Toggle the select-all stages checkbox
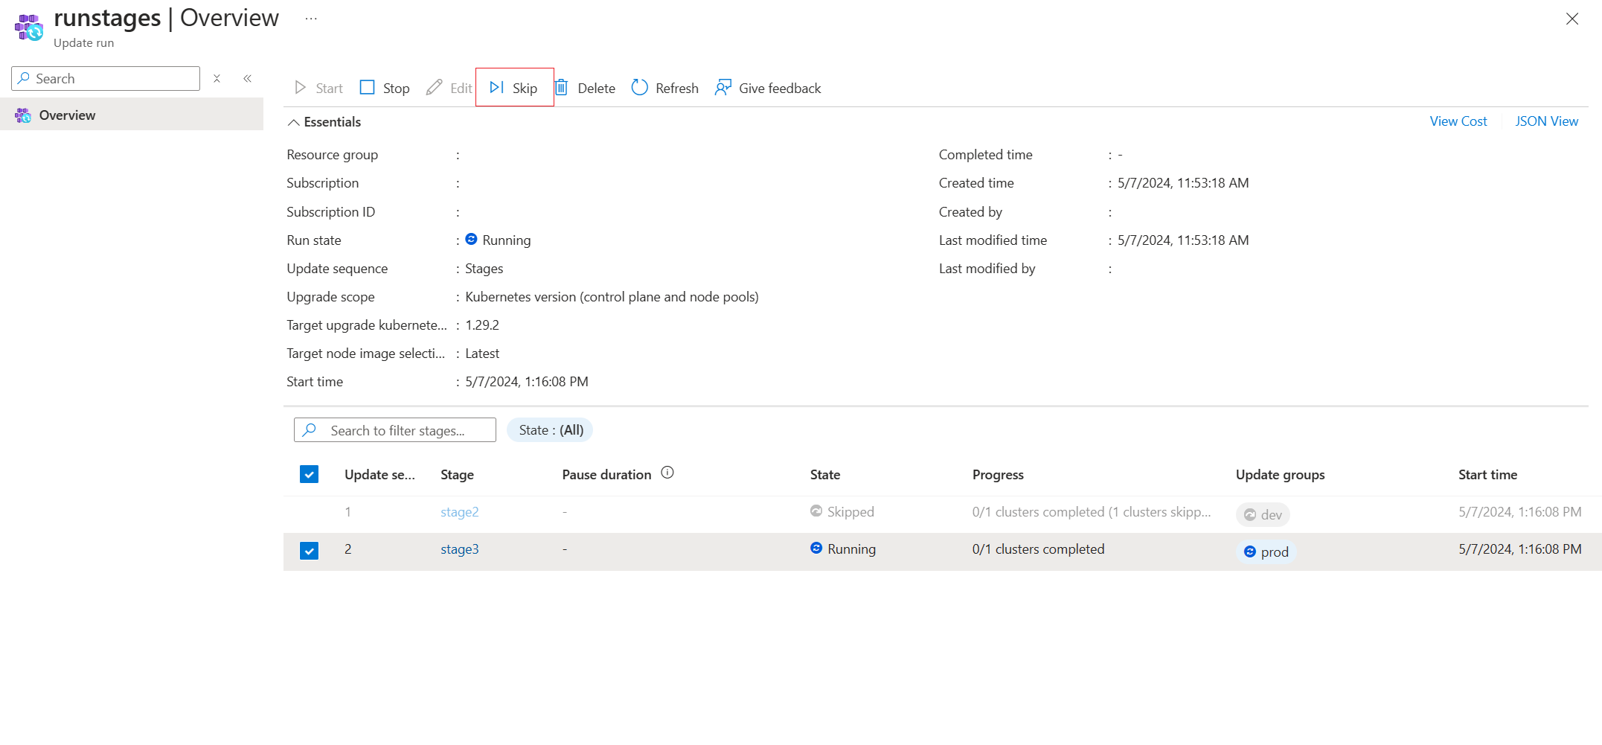This screenshot has width=1602, height=745. click(x=309, y=474)
